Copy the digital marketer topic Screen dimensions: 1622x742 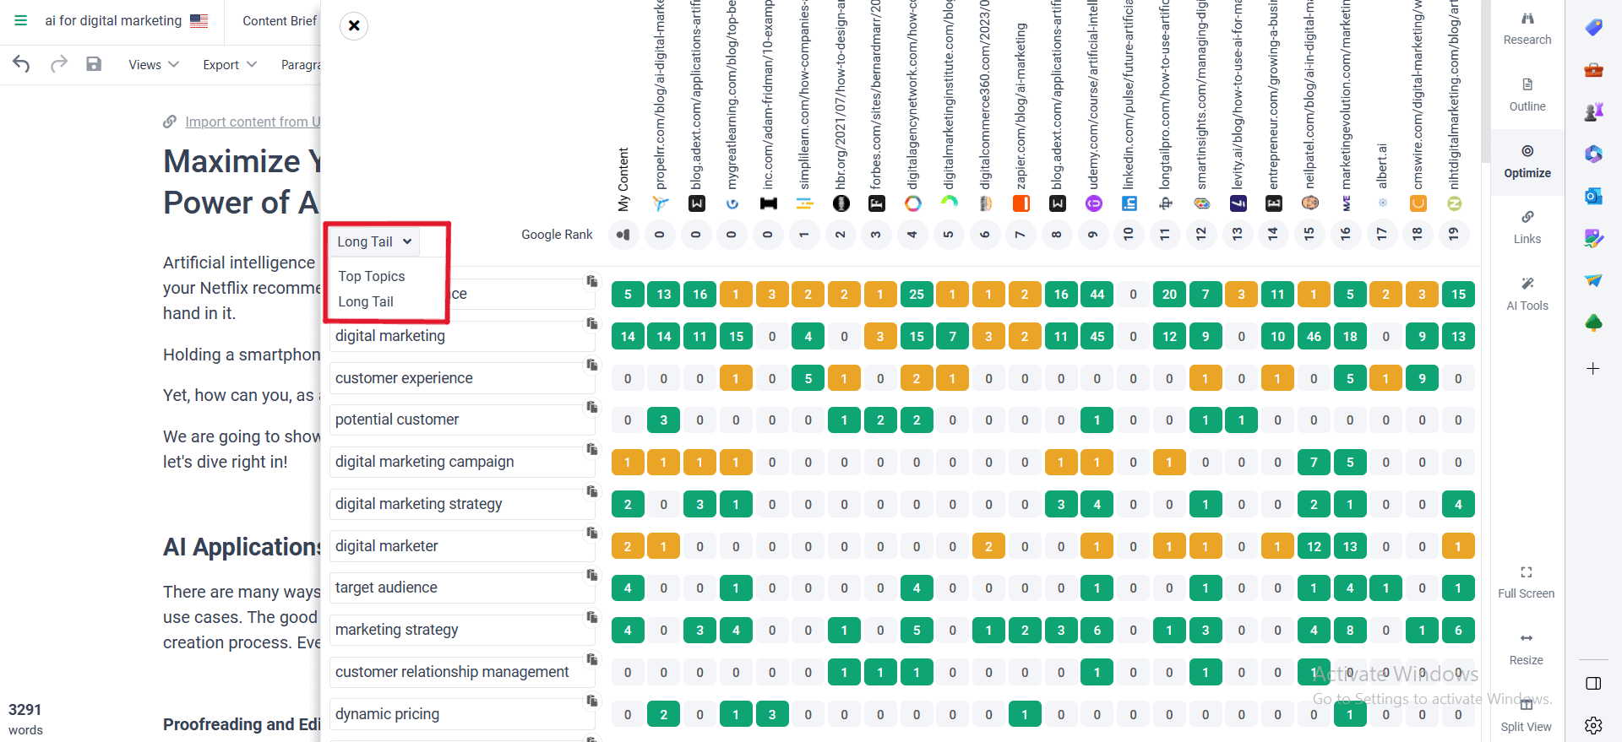[x=592, y=533]
